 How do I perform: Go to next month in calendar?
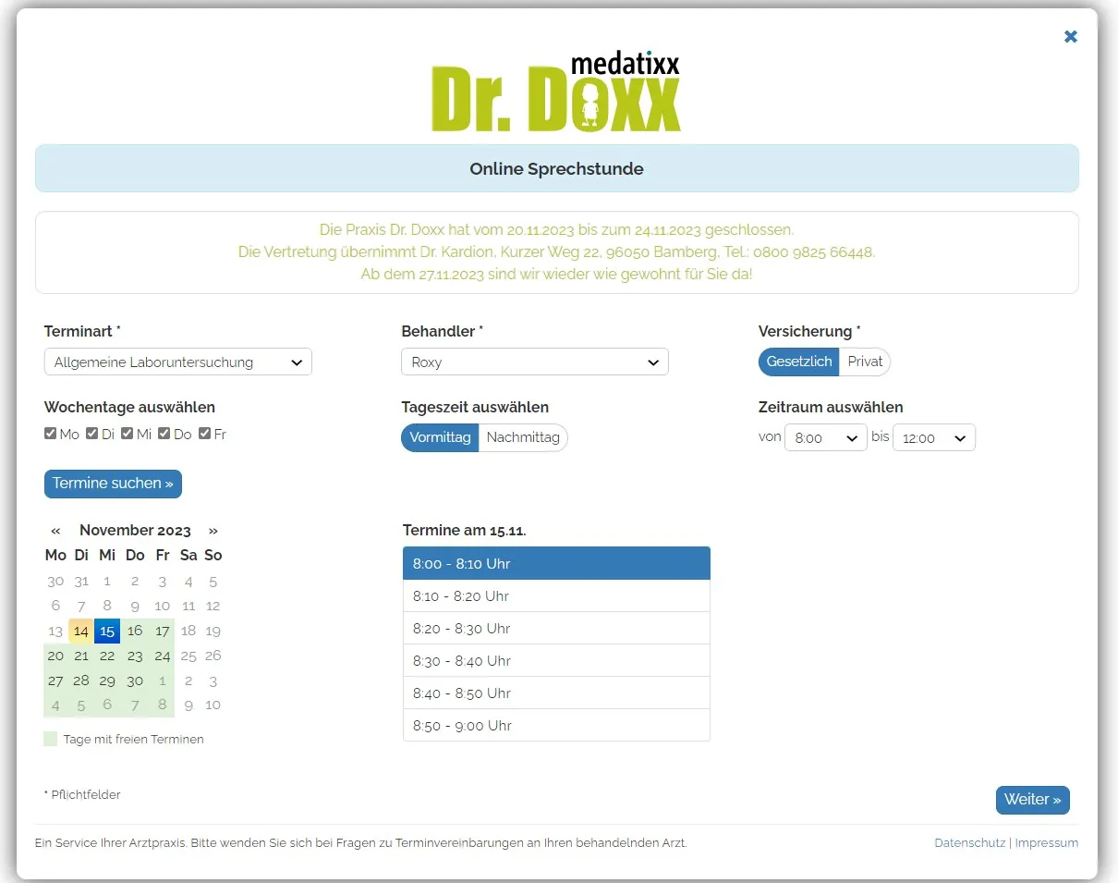pyautogui.click(x=213, y=531)
